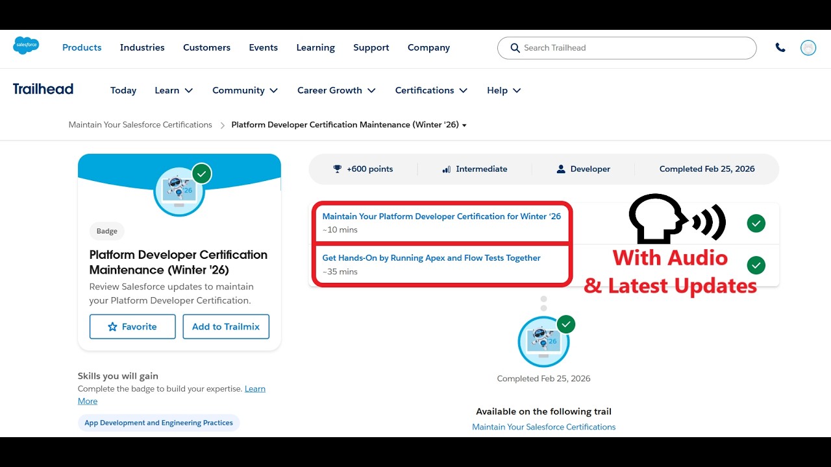The height and width of the screenshot is (467, 831).
Task: Open the user profile avatar
Action: click(x=808, y=47)
